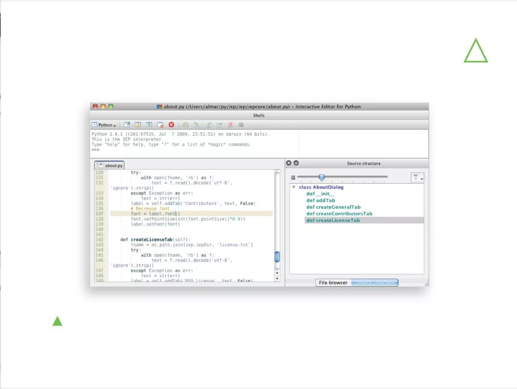Close the Source structure panel

(x=289, y=163)
